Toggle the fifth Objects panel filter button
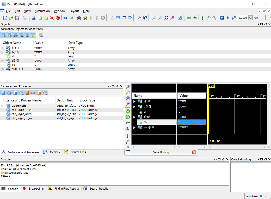The height and width of the screenshot is (199, 271). pos(27,35)
